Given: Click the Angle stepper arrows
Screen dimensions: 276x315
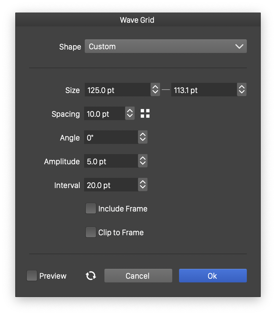Looking at the screenshot, I should pyautogui.click(x=143, y=137).
